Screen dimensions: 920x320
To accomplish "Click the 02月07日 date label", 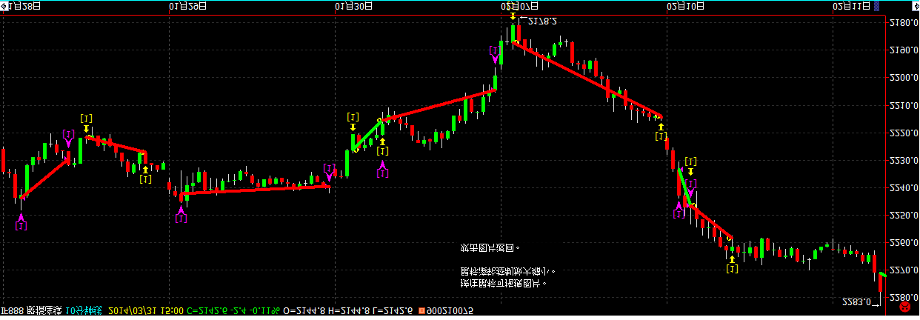I will 521,6.
